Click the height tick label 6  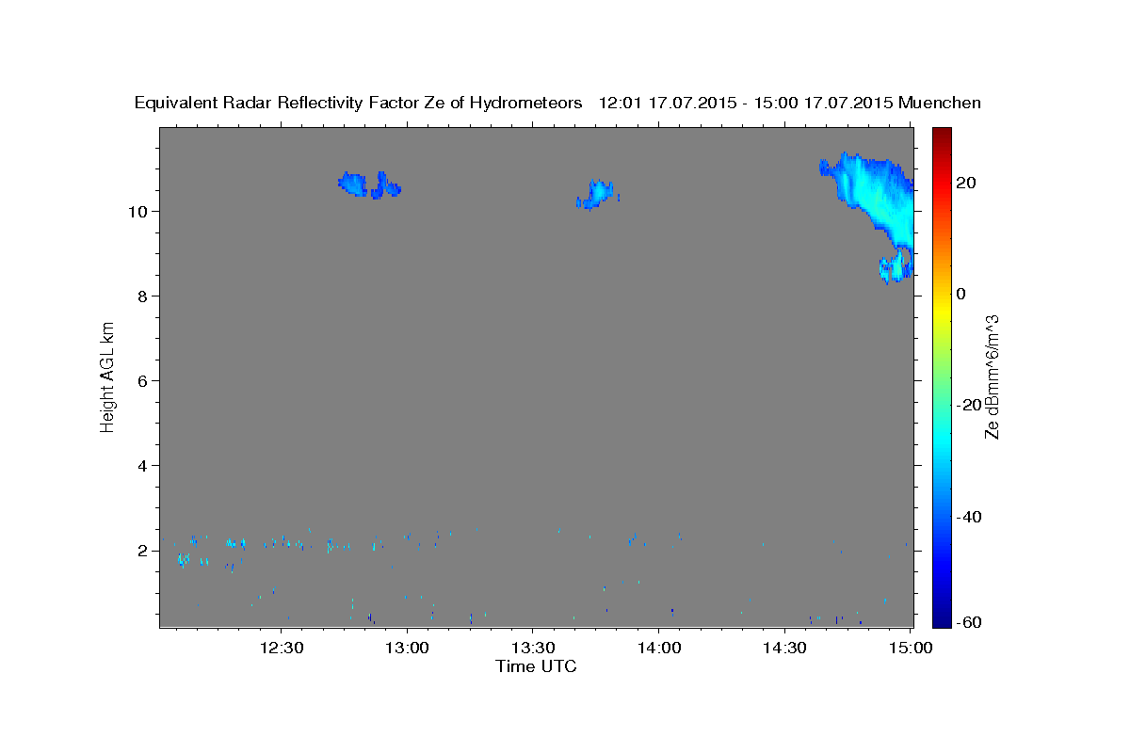(x=143, y=380)
